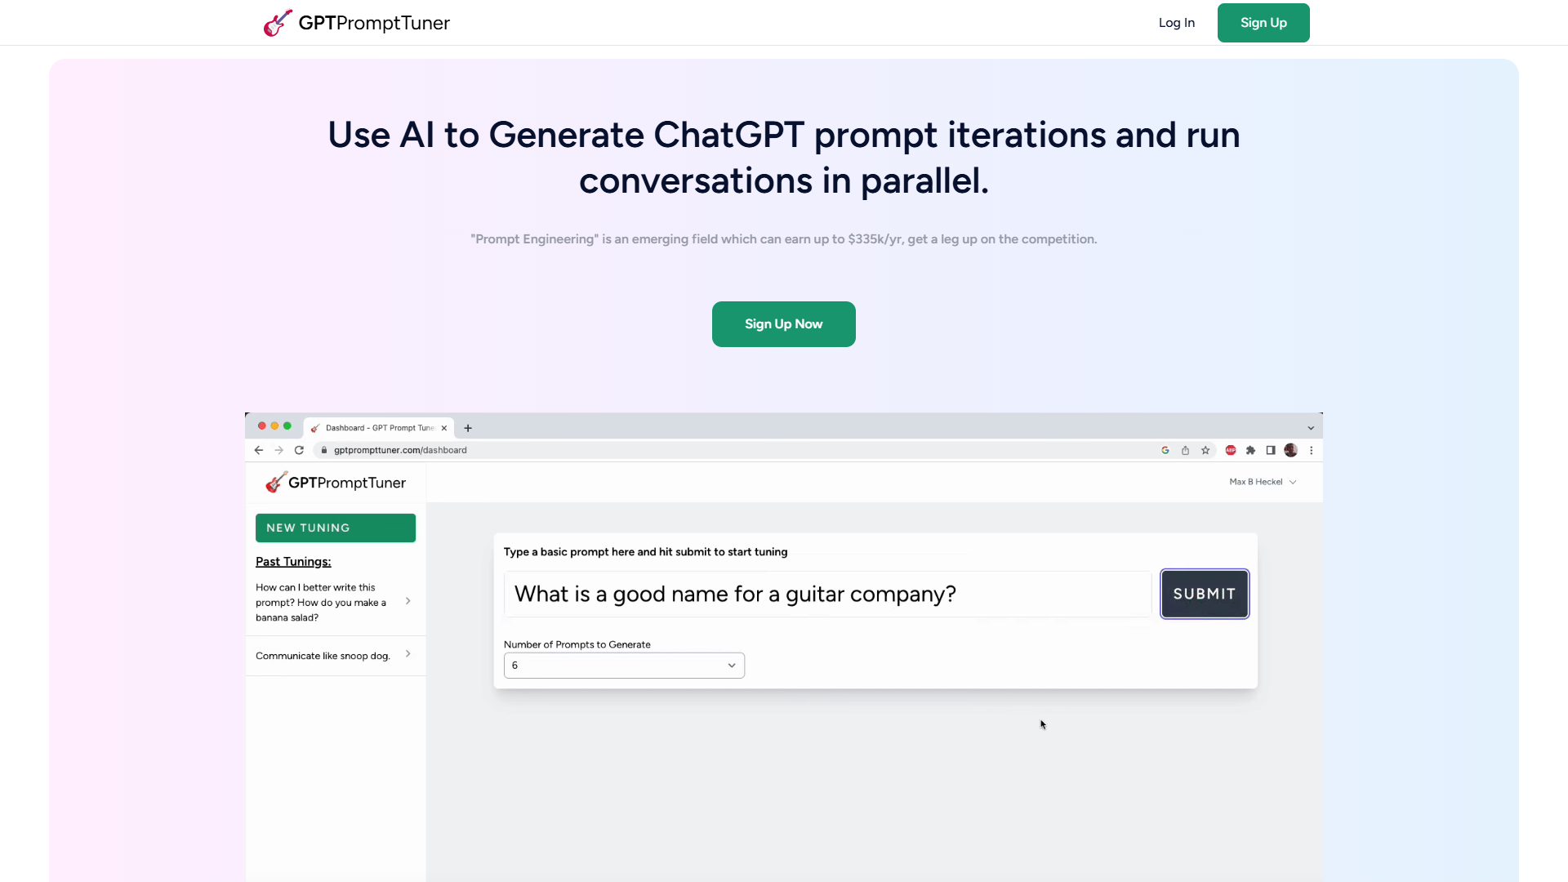Image resolution: width=1568 pixels, height=882 pixels.
Task: Click the SUBMIT button
Action: point(1204,594)
